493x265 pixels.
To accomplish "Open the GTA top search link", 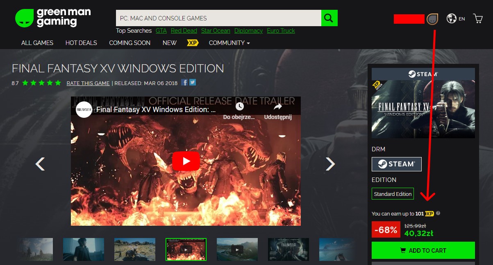I will pyautogui.click(x=161, y=31).
